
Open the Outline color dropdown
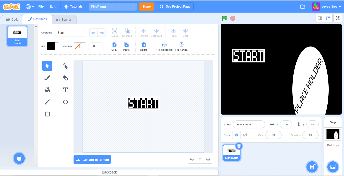click(83, 46)
